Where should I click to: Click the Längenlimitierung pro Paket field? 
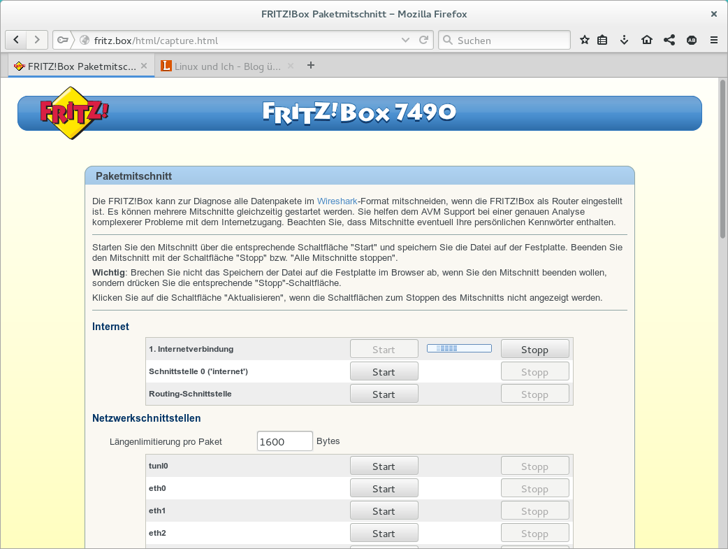pyautogui.click(x=284, y=441)
